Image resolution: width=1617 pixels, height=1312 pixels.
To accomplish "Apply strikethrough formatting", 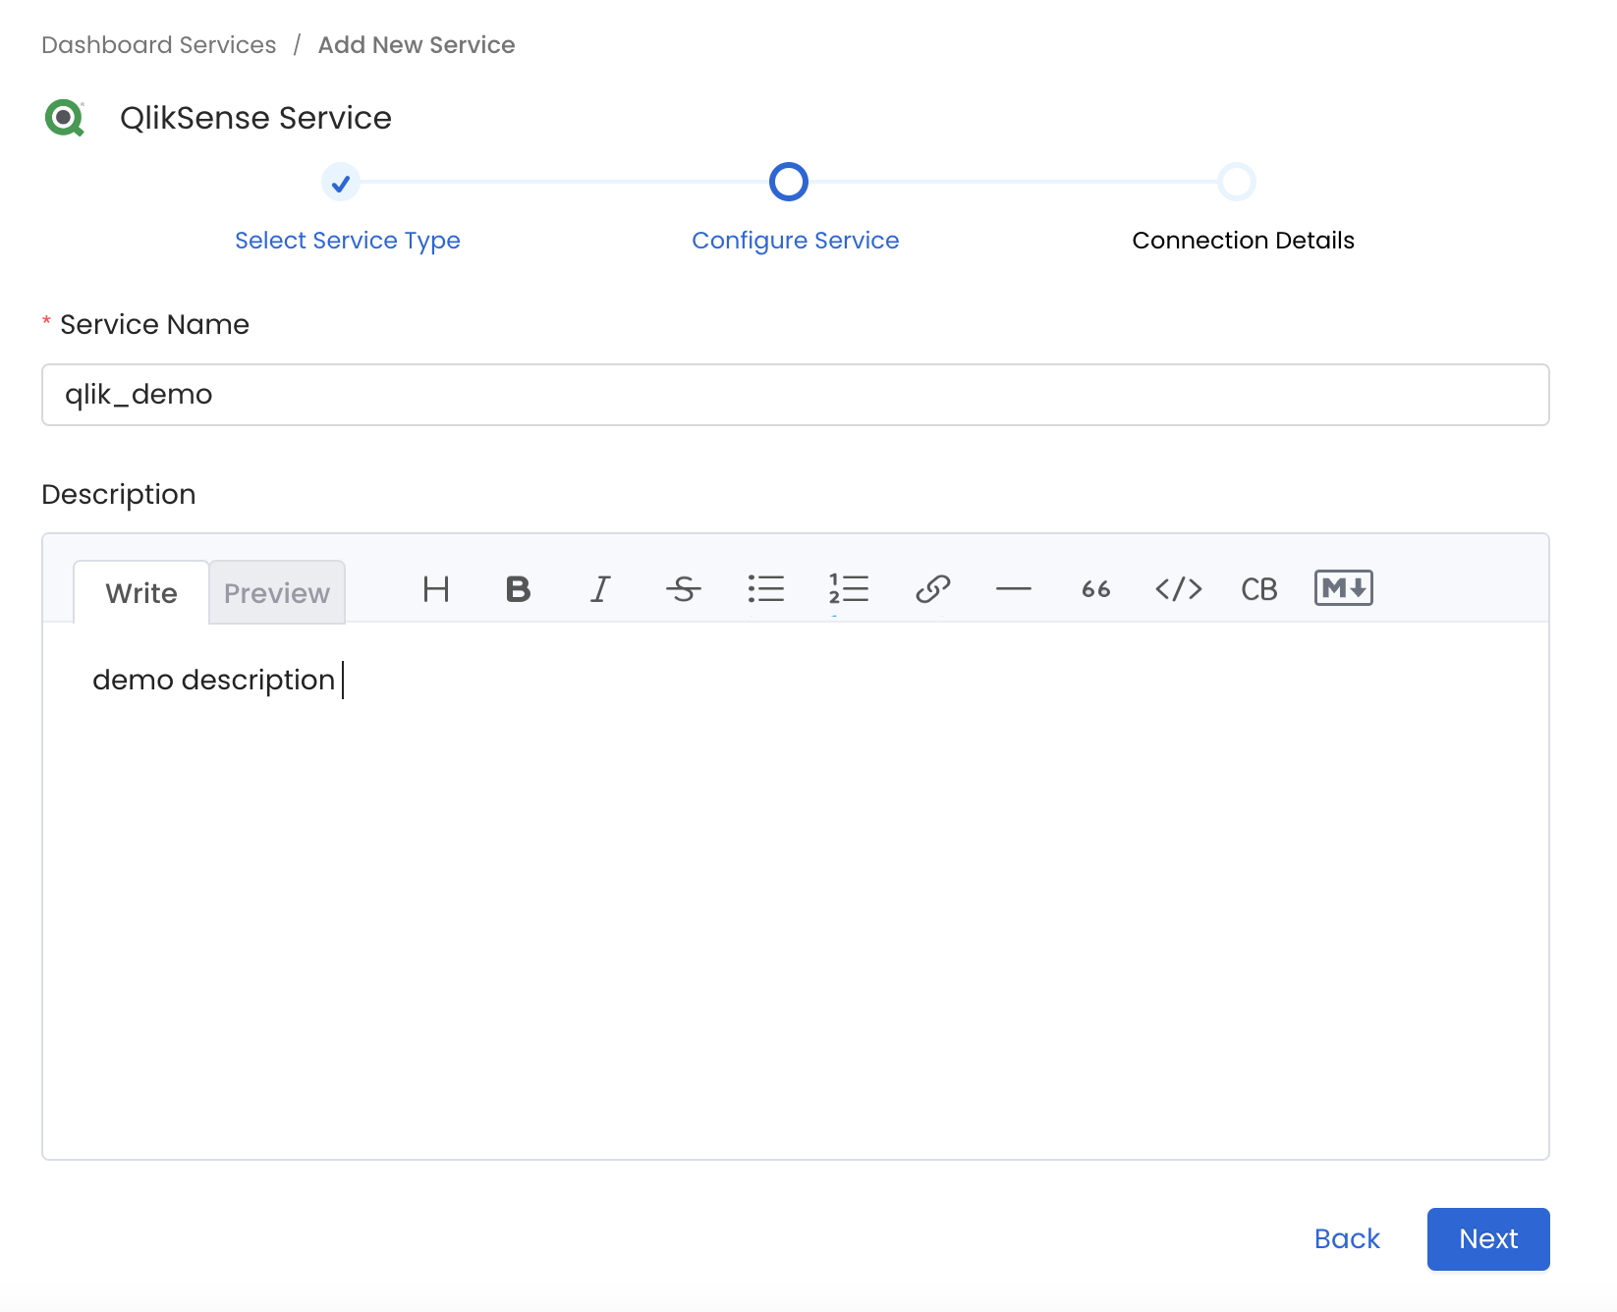I will [x=684, y=589].
